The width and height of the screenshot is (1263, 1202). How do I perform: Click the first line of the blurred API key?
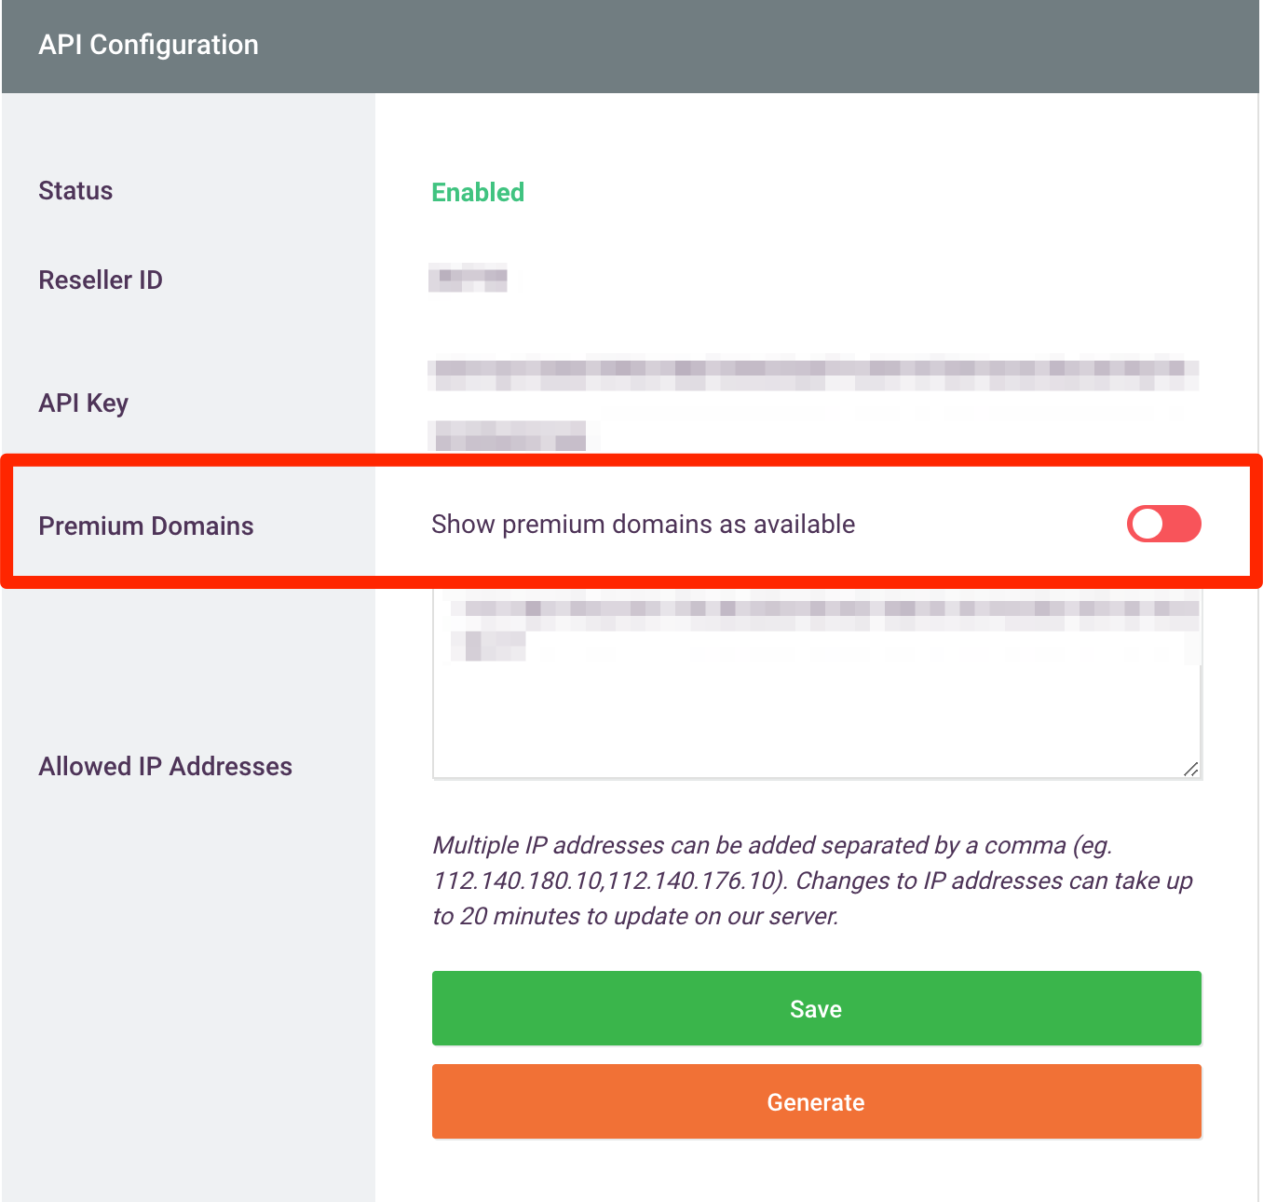[x=812, y=374]
